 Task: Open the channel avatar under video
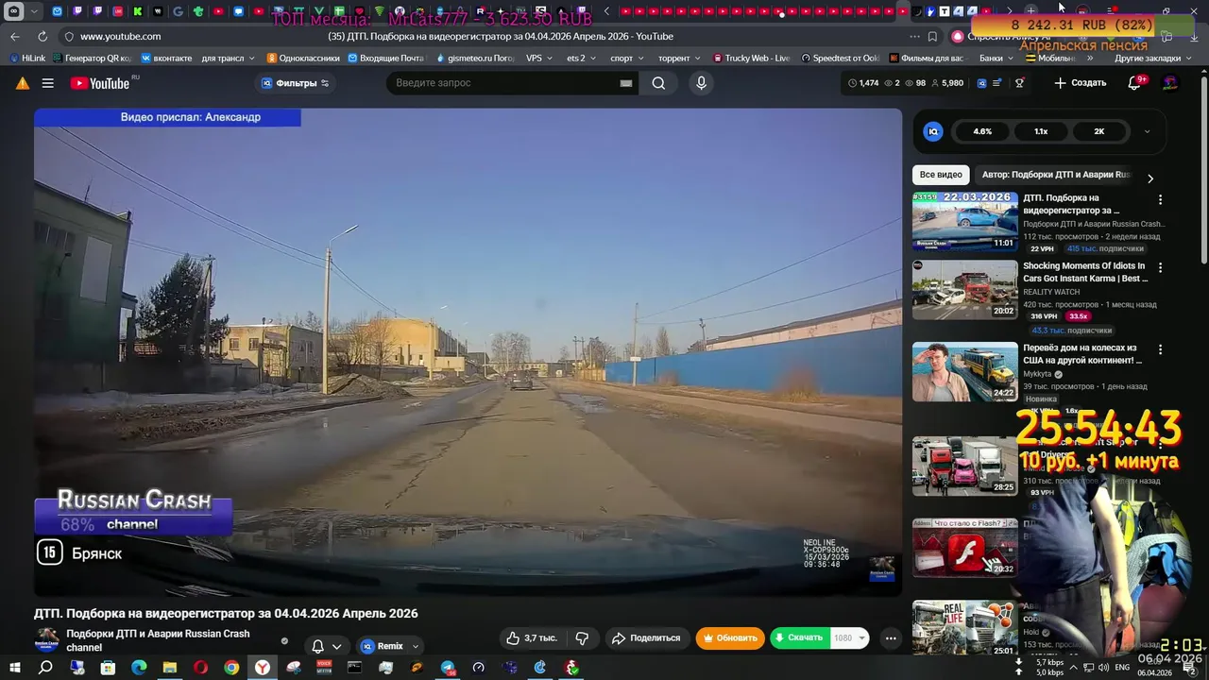[x=46, y=640]
